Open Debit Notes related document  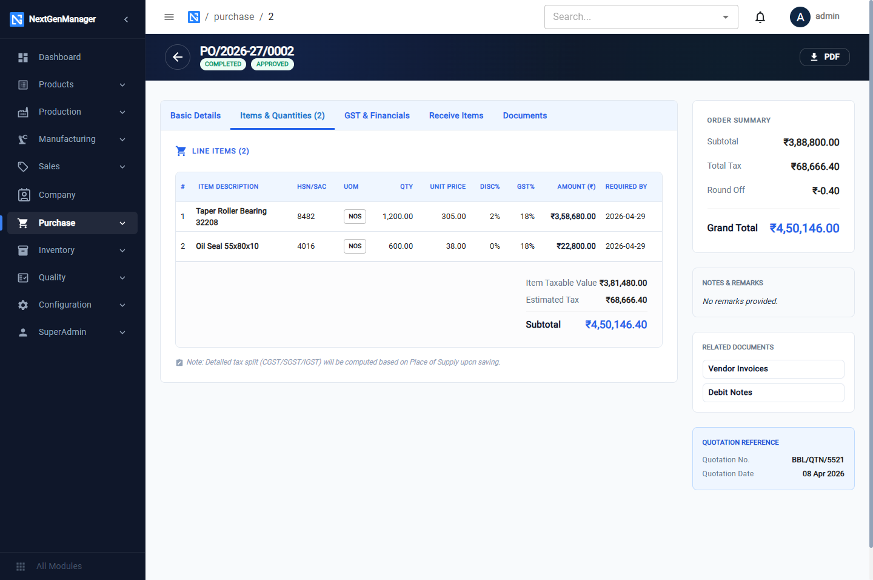coord(773,393)
